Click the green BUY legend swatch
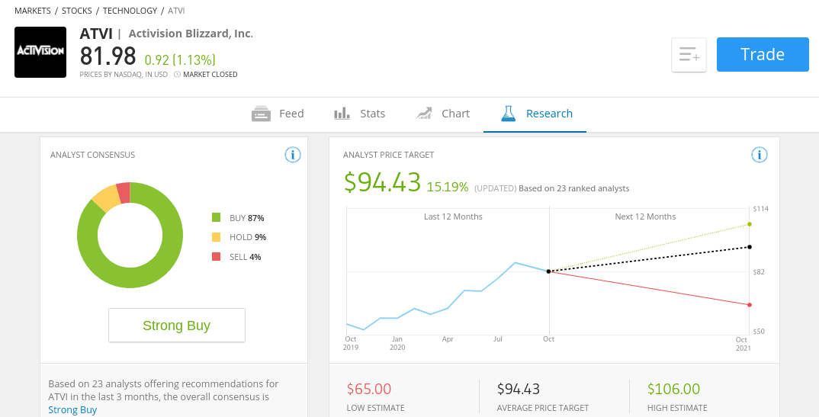819x417 pixels. click(x=217, y=217)
